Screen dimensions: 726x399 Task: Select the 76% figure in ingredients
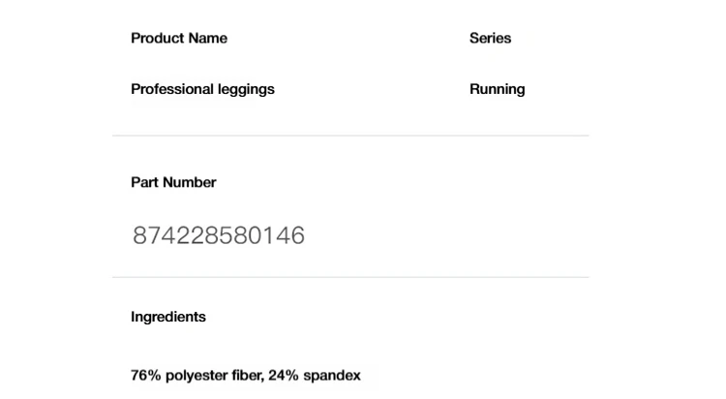pyautogui.click(x=146, y=375)
